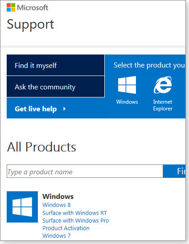Open the Surface with Windows RT link

tap(74, 213)
